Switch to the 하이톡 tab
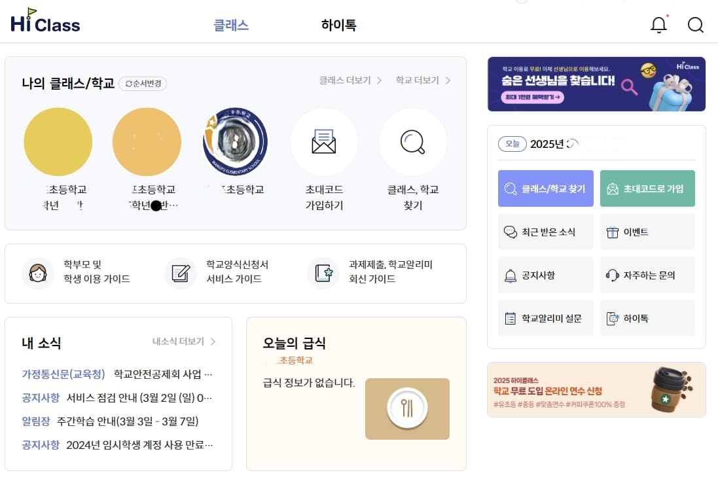Image resolution: width=718 pixels, height=479 pixels. (x=338, y=26)
